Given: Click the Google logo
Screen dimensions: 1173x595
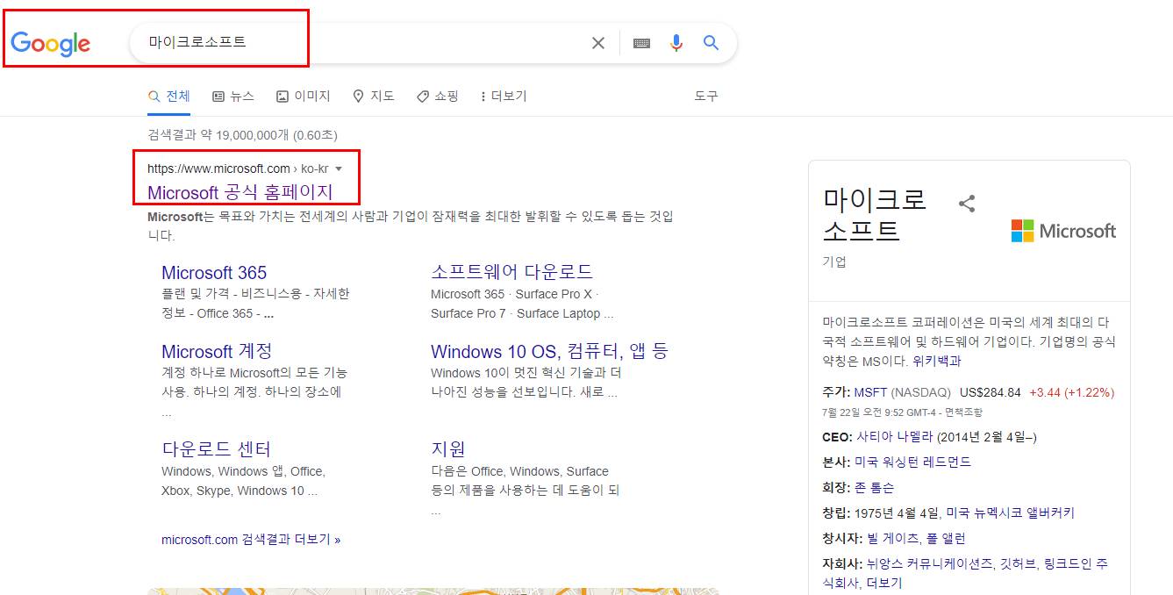Looking at the screenshot, I should click(51, 43).
